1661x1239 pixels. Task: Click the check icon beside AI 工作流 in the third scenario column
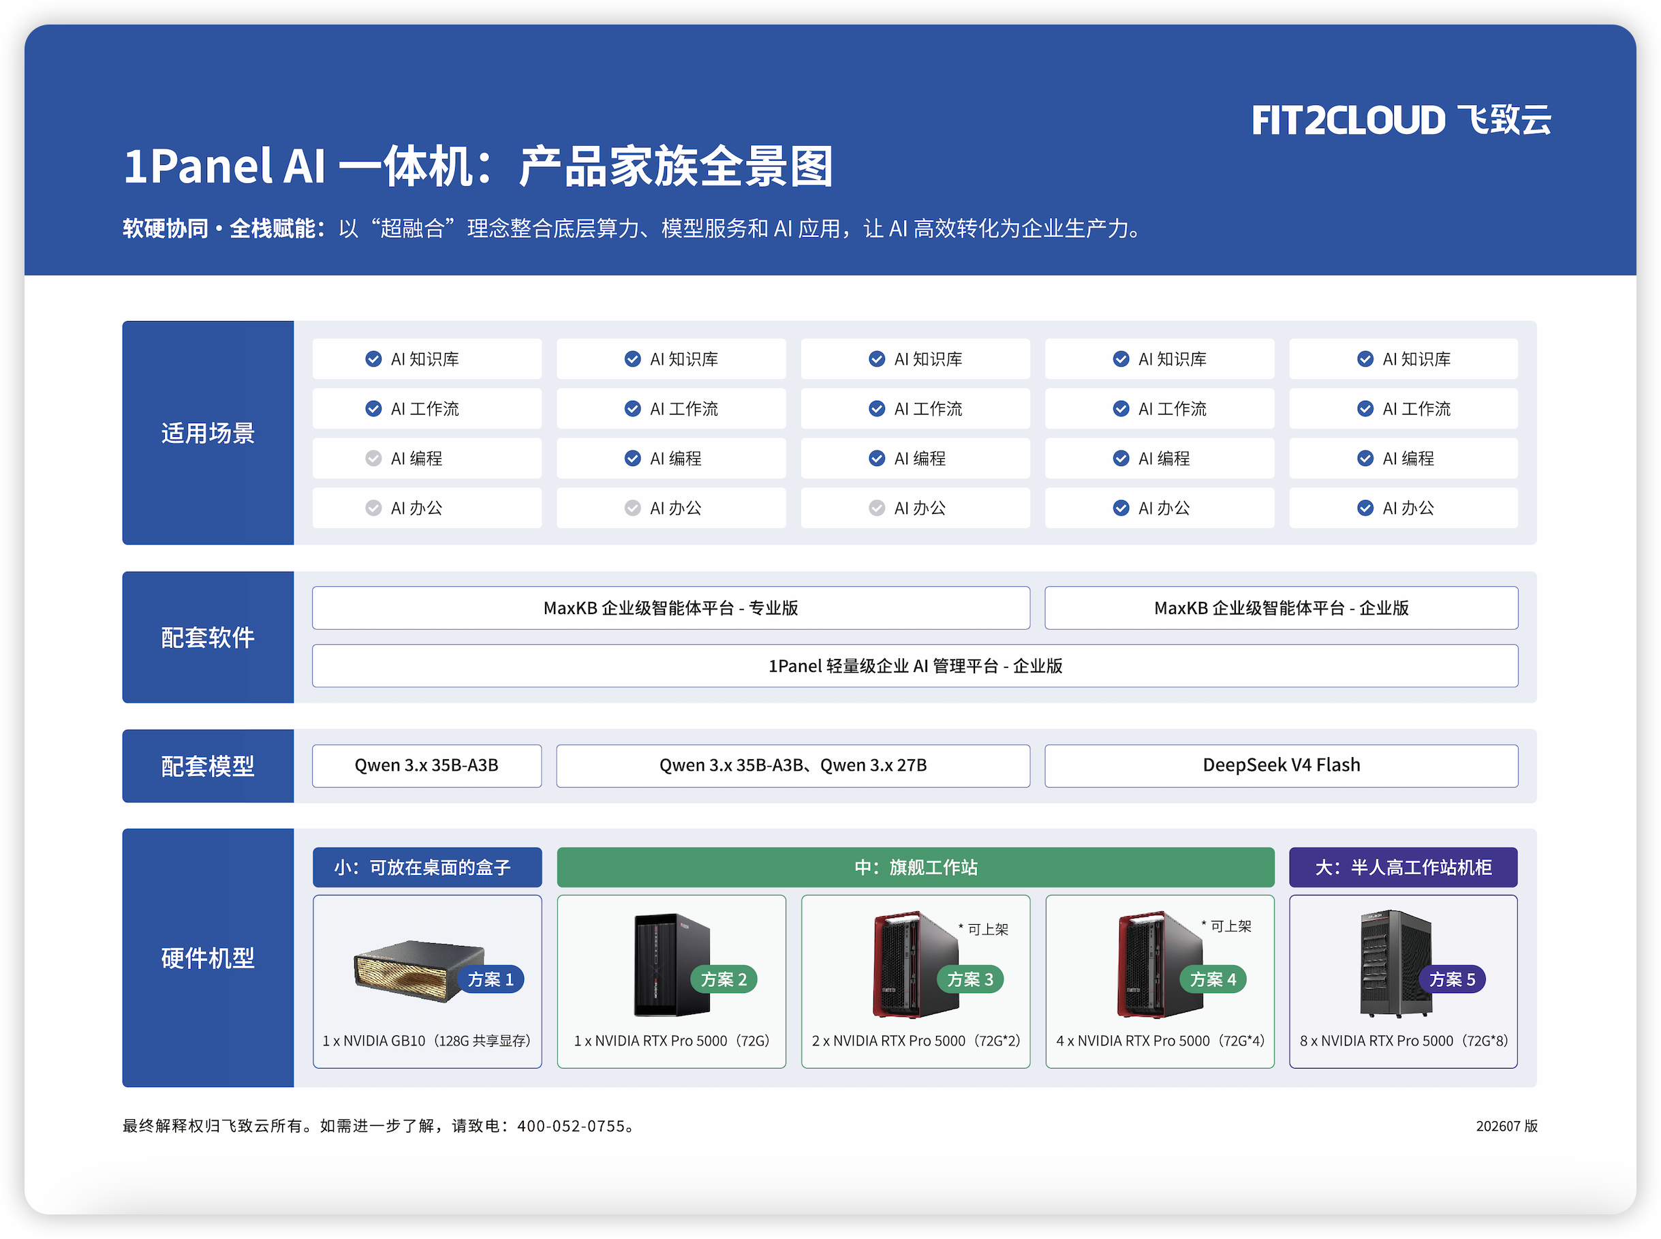[x=877, y=409]
